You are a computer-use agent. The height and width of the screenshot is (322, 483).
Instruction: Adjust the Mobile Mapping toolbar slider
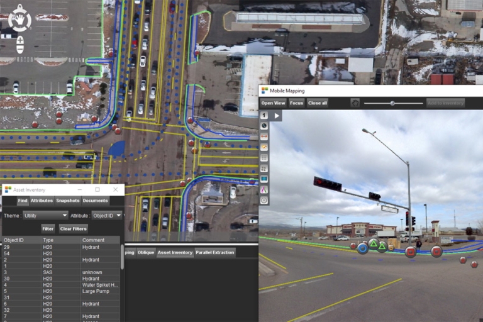coord(392,103)
